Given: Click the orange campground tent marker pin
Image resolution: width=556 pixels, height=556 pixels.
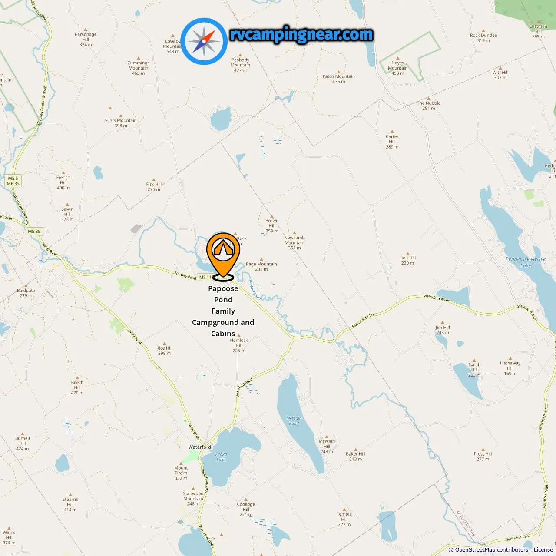Looking at the screenshot, I should click(x=223, y=255).
